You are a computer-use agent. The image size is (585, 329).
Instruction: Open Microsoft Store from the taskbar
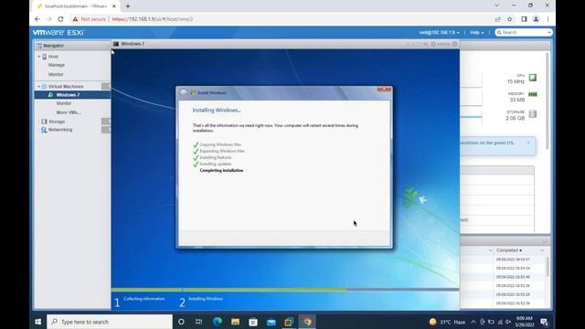click(253, 322)
